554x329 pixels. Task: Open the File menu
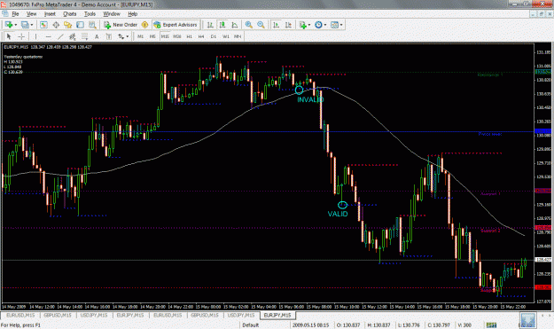[x=16, y=14]
